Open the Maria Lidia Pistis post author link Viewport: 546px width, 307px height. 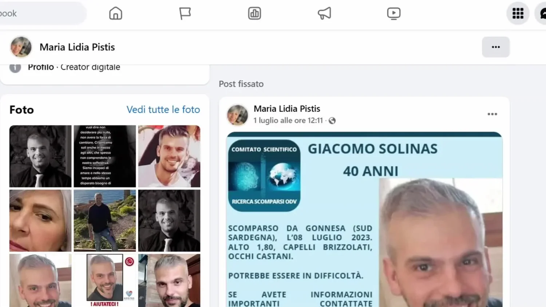pos(287,109)
